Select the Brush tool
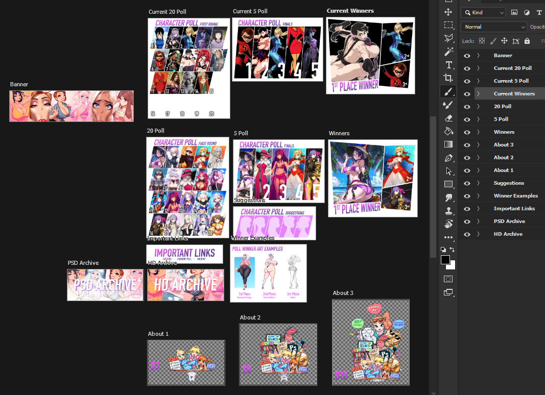The width and height of the screenshot is (545, 395). 448,91
